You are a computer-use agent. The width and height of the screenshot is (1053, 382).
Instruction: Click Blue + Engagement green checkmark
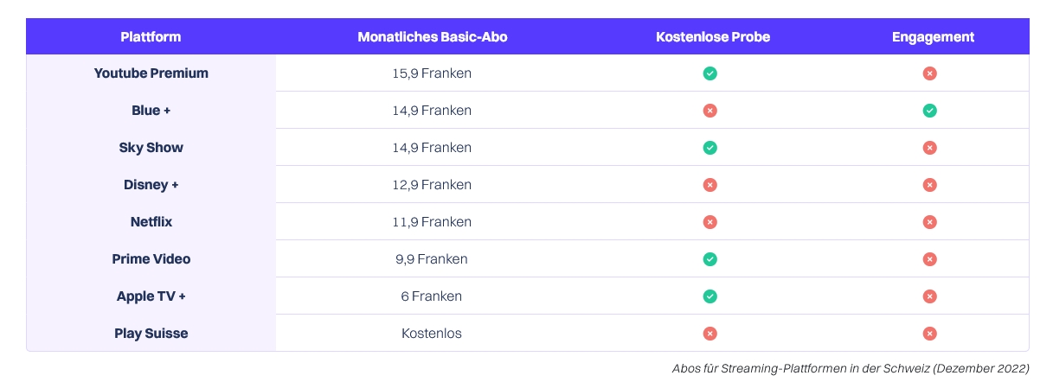(929, 111)
